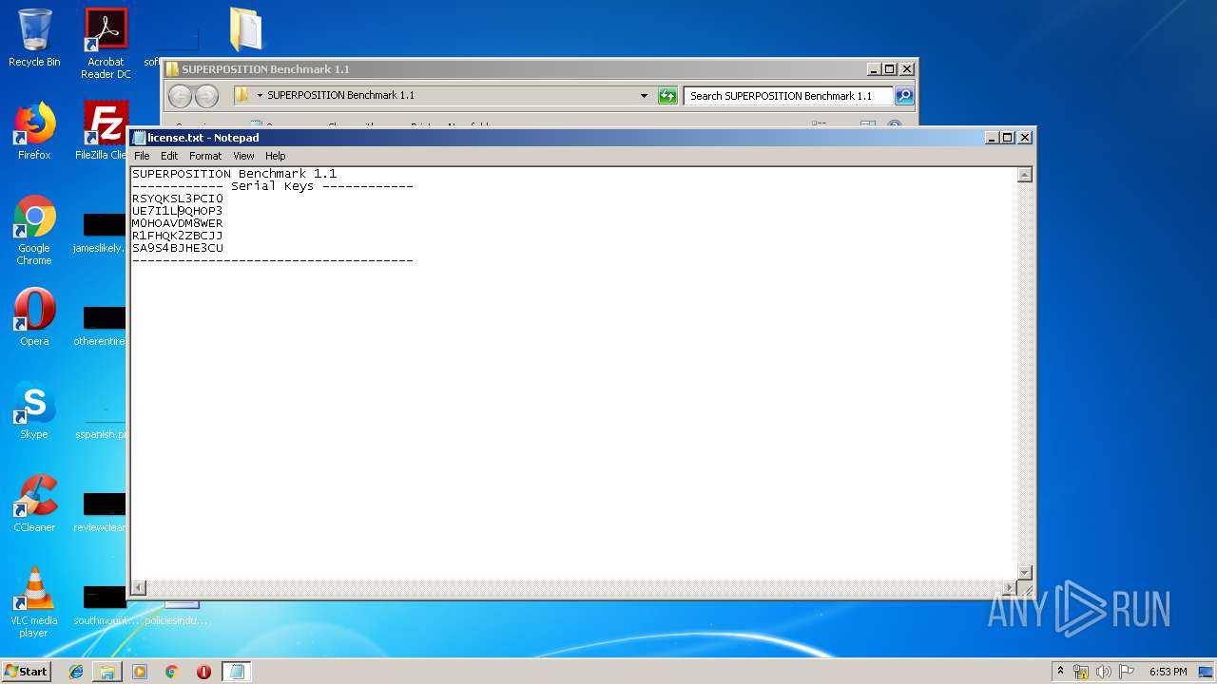Click the Notepad vertical scrollbar up arrow
The height and width of the screenshot is (684, 1217).
pos(1025,175)
